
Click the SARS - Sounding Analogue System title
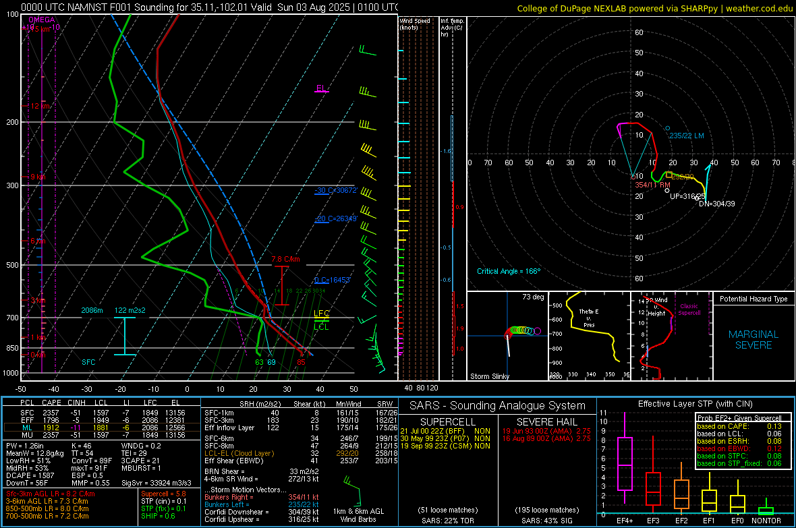click(498, 406)
